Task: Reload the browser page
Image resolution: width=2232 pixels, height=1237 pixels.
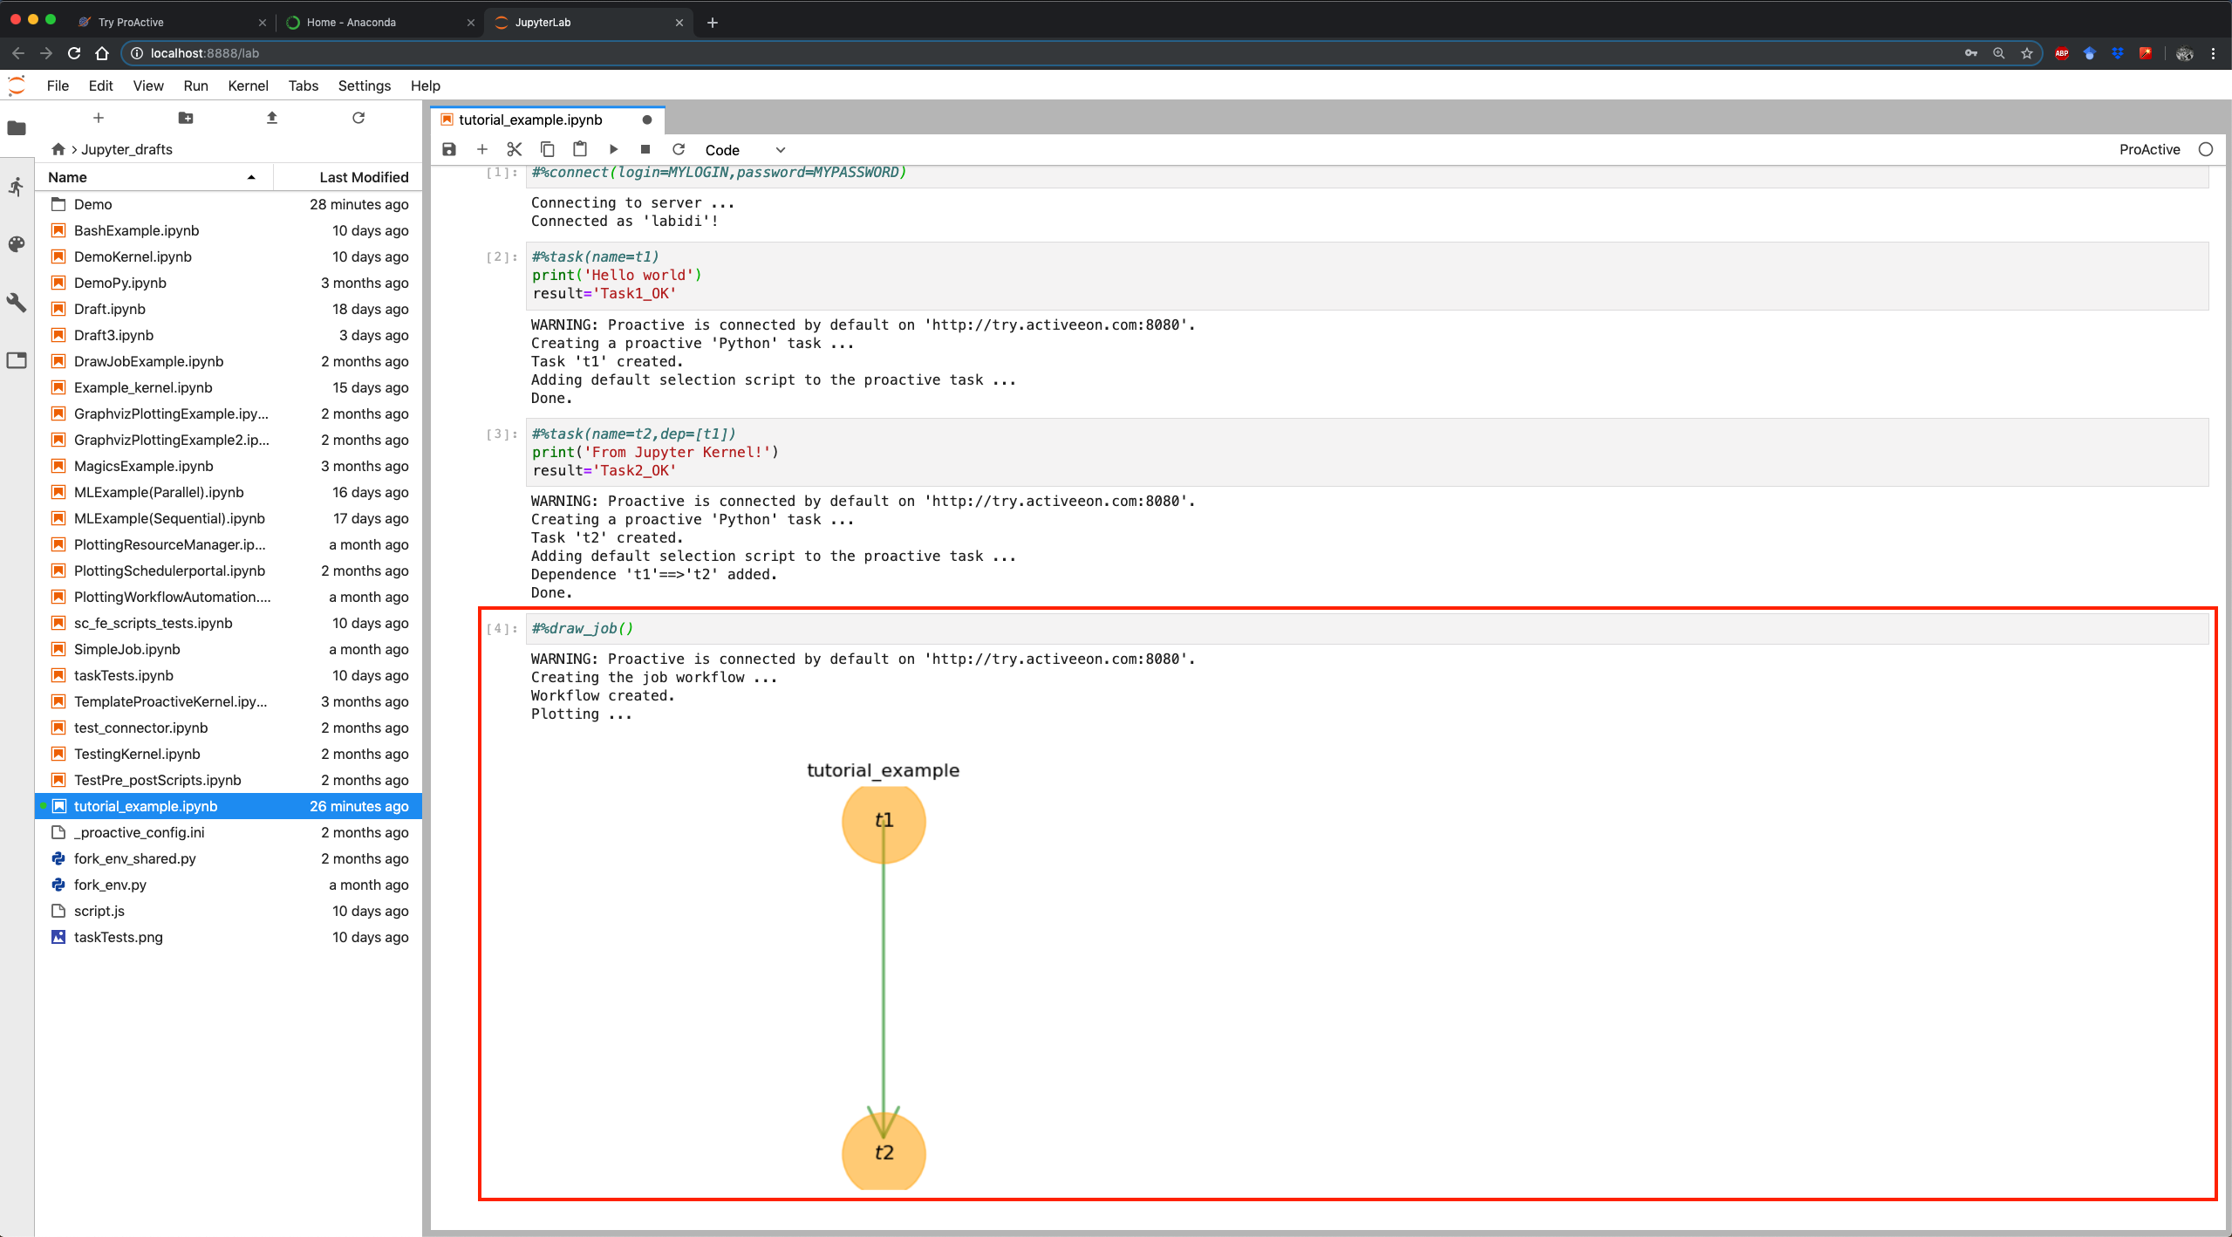Action: (74, 53)
